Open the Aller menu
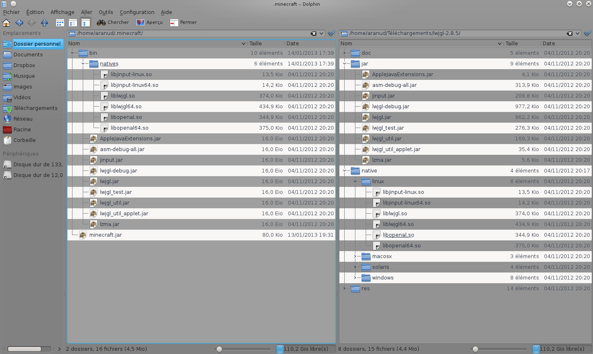The height and width of the screenshot is (354, 593). pos(86,12)
